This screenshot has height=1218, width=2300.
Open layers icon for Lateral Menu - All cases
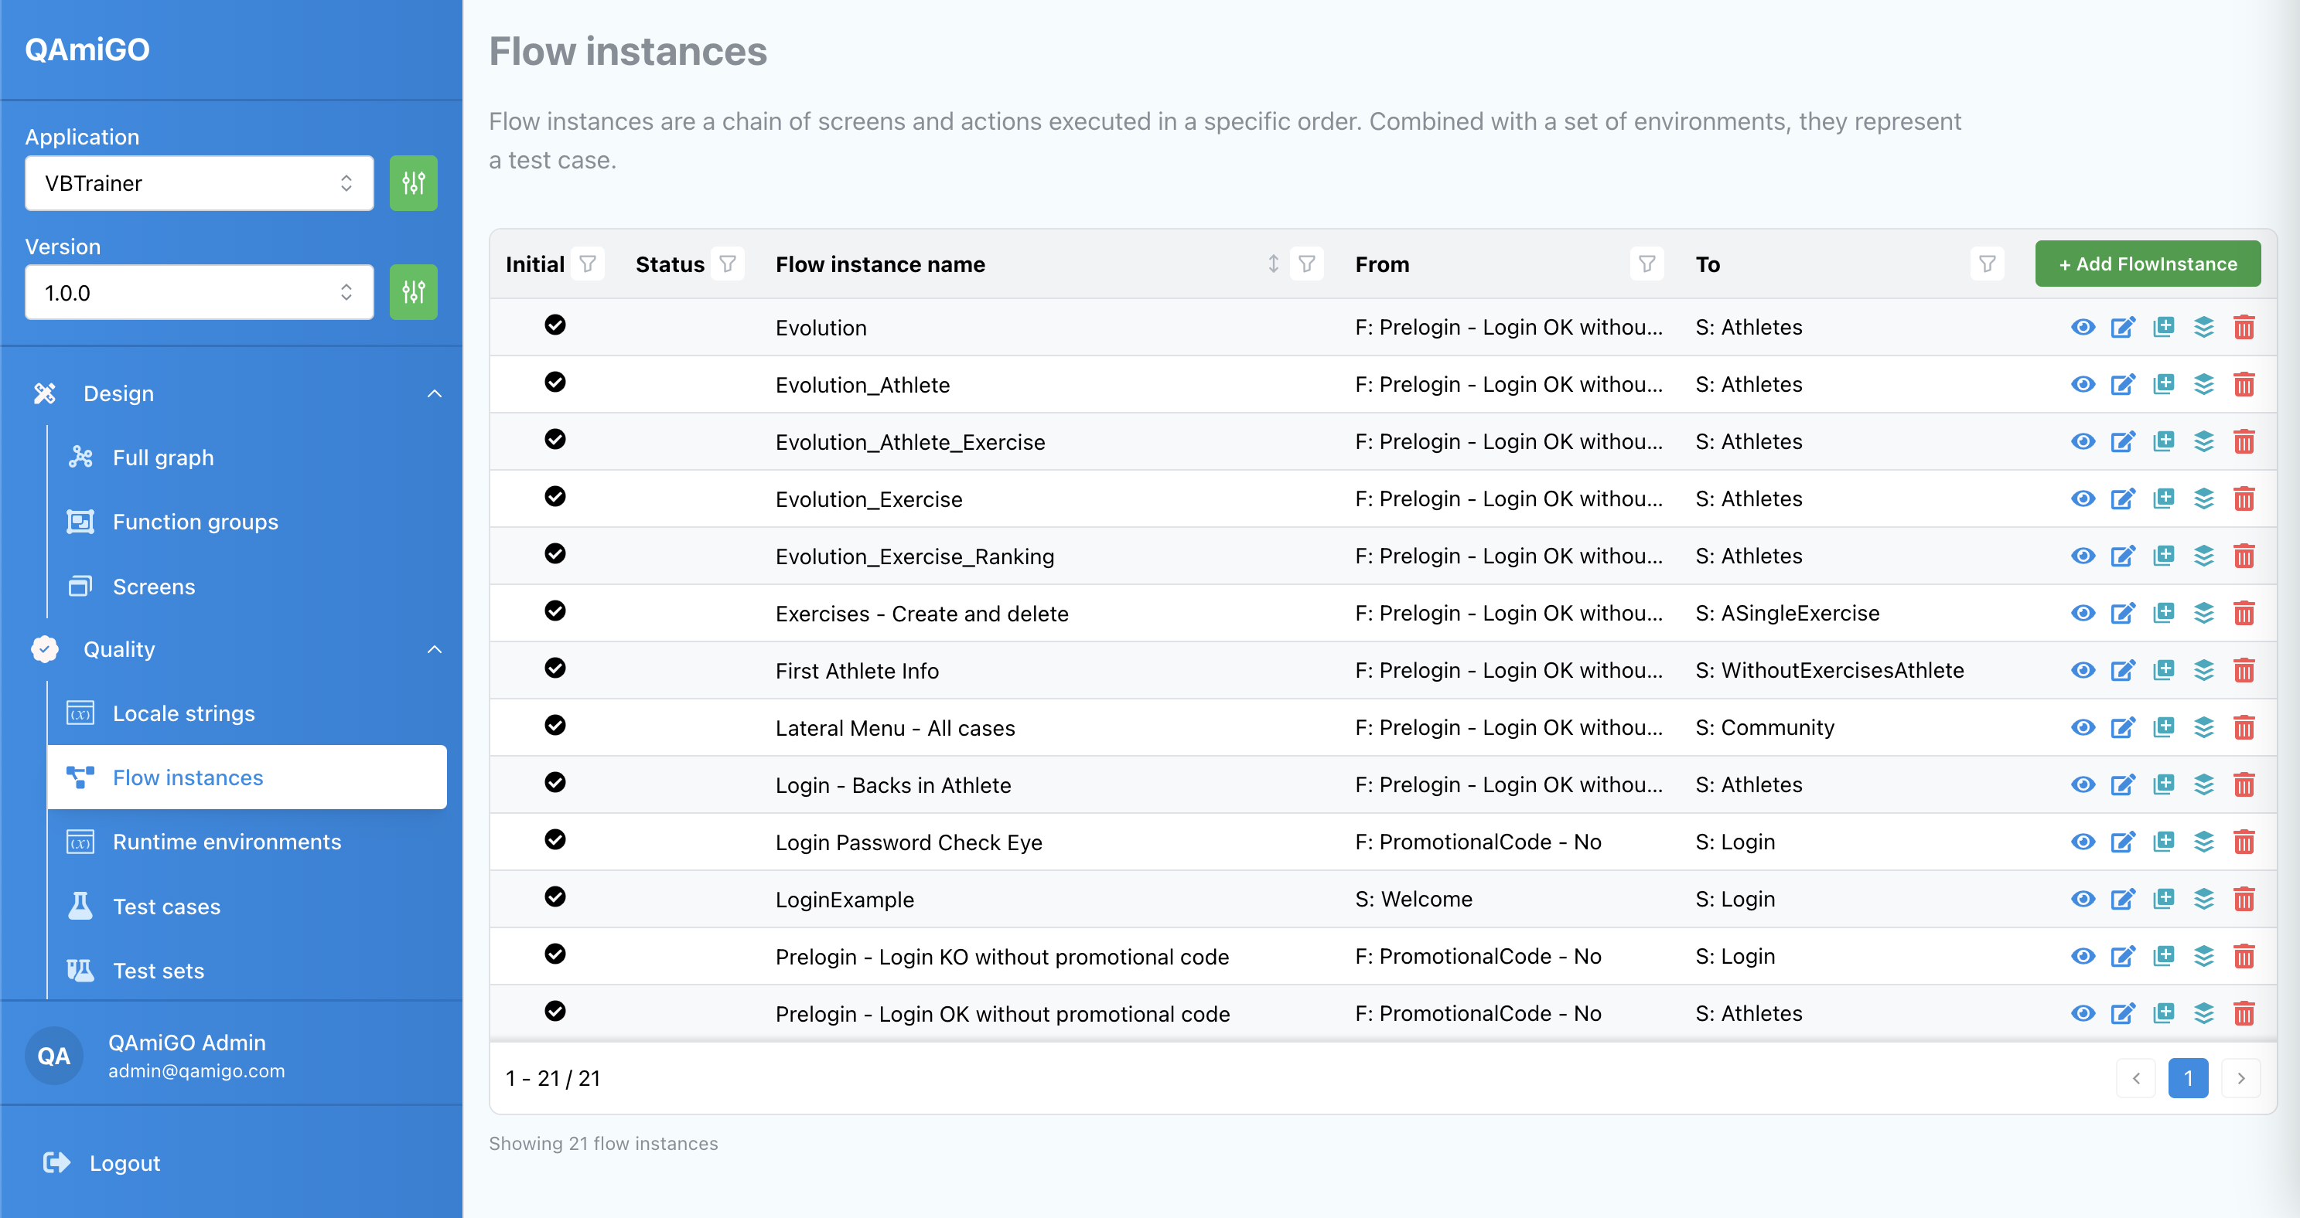point(2203,727)
